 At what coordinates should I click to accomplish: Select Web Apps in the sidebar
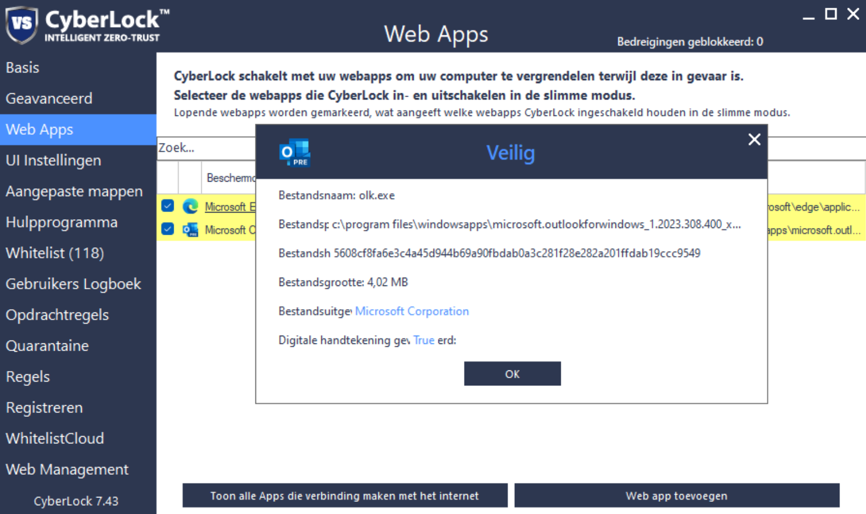click(78, 129)
